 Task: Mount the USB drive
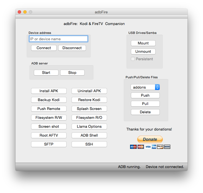143,43
